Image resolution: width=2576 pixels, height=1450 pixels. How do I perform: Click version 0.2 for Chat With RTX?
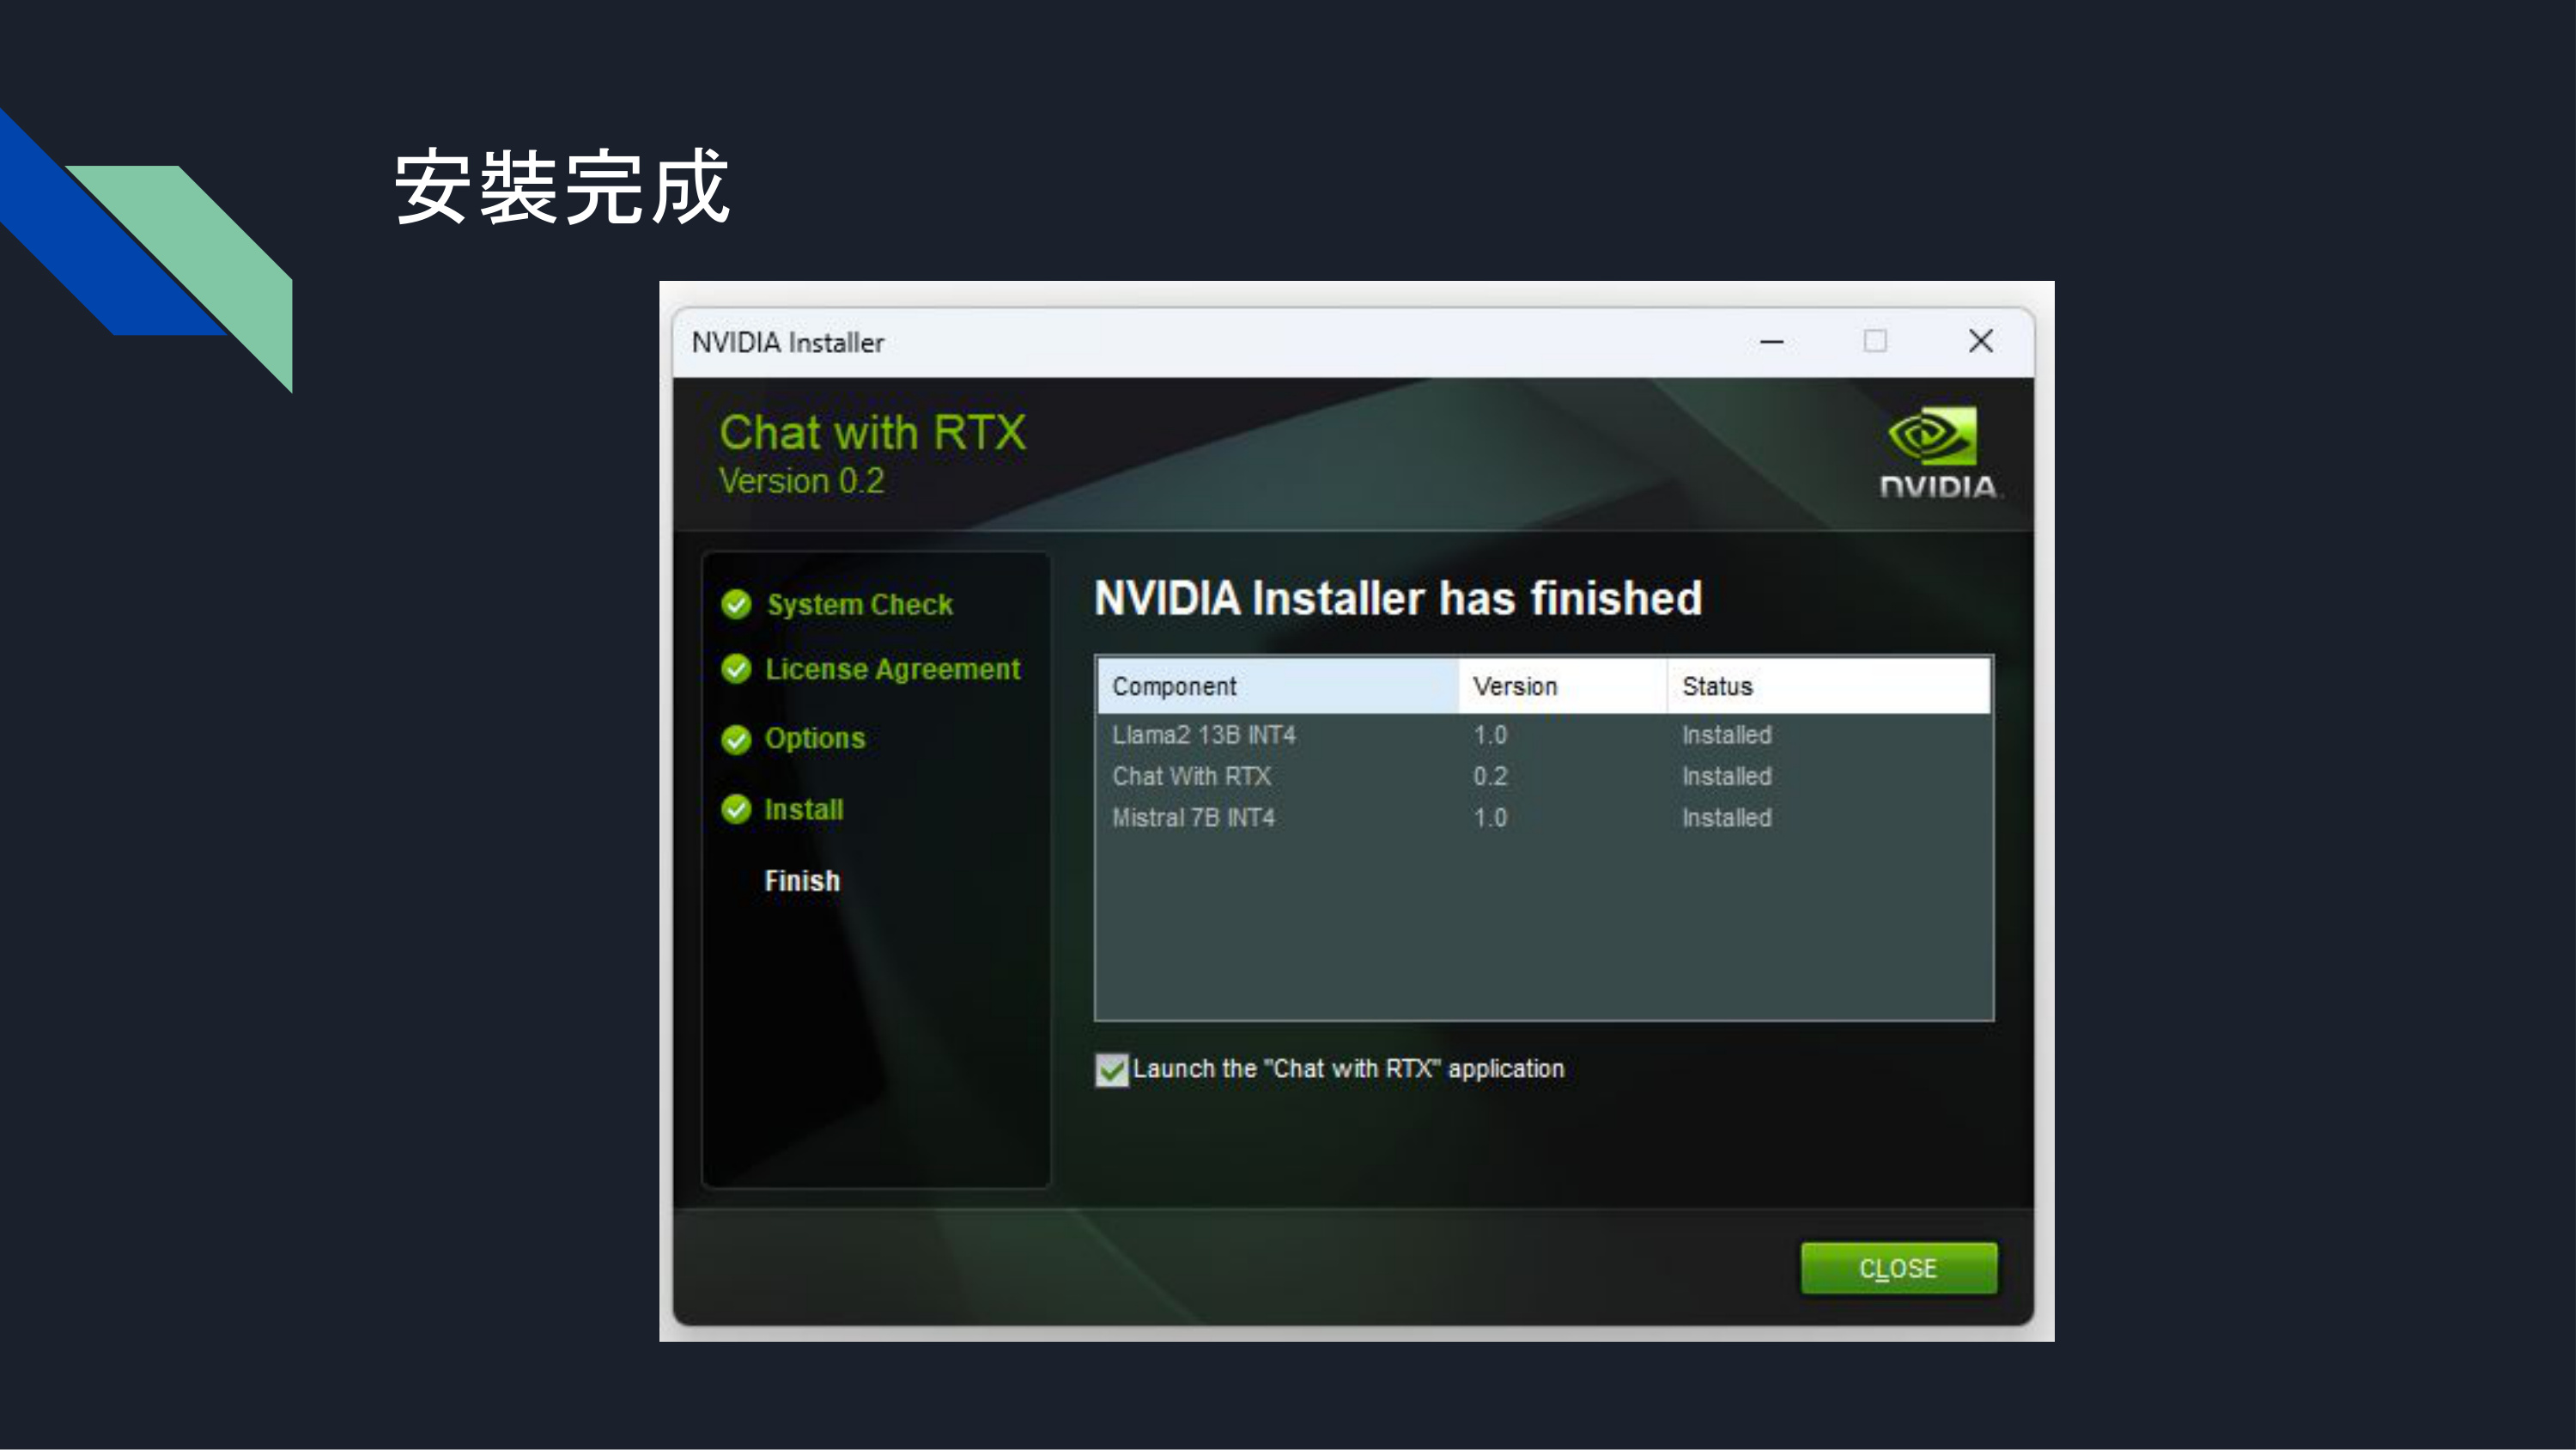point(1490,776)
